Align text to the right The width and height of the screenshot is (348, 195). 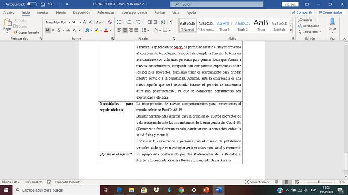[131, 30]
